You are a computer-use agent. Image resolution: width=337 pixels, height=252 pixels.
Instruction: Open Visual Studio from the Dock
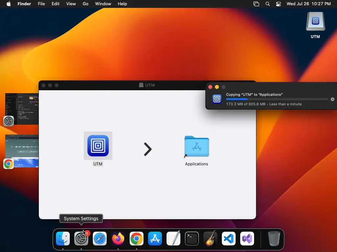tap(247, 239)
